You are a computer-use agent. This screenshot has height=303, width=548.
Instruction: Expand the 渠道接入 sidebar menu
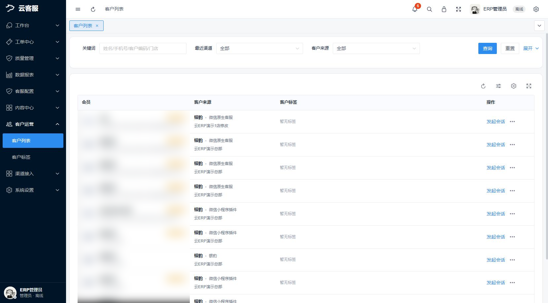(x=33, y=174)
